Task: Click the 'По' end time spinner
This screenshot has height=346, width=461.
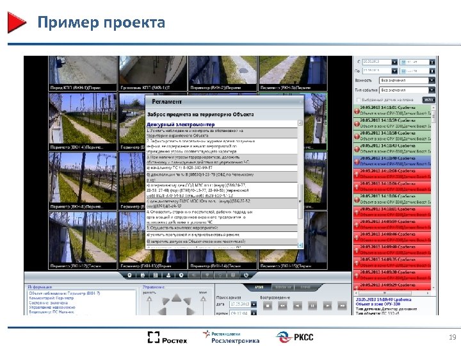Action: [x=432, y=71]
